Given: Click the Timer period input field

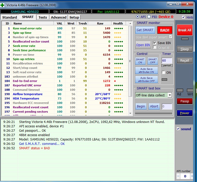Looking at the screenshot, I should (166, 61).
